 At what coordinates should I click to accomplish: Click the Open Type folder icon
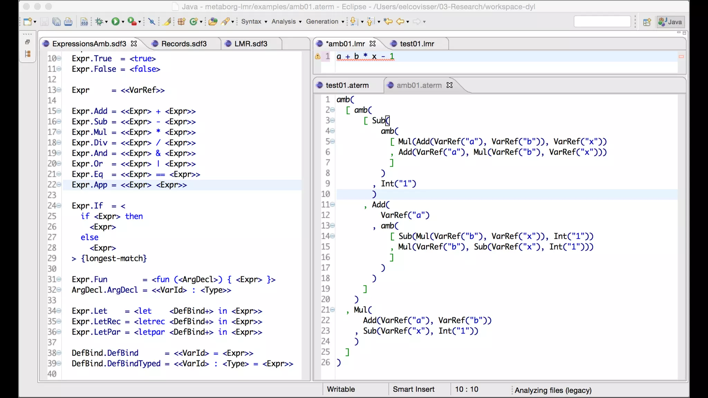tap(213, 22)
